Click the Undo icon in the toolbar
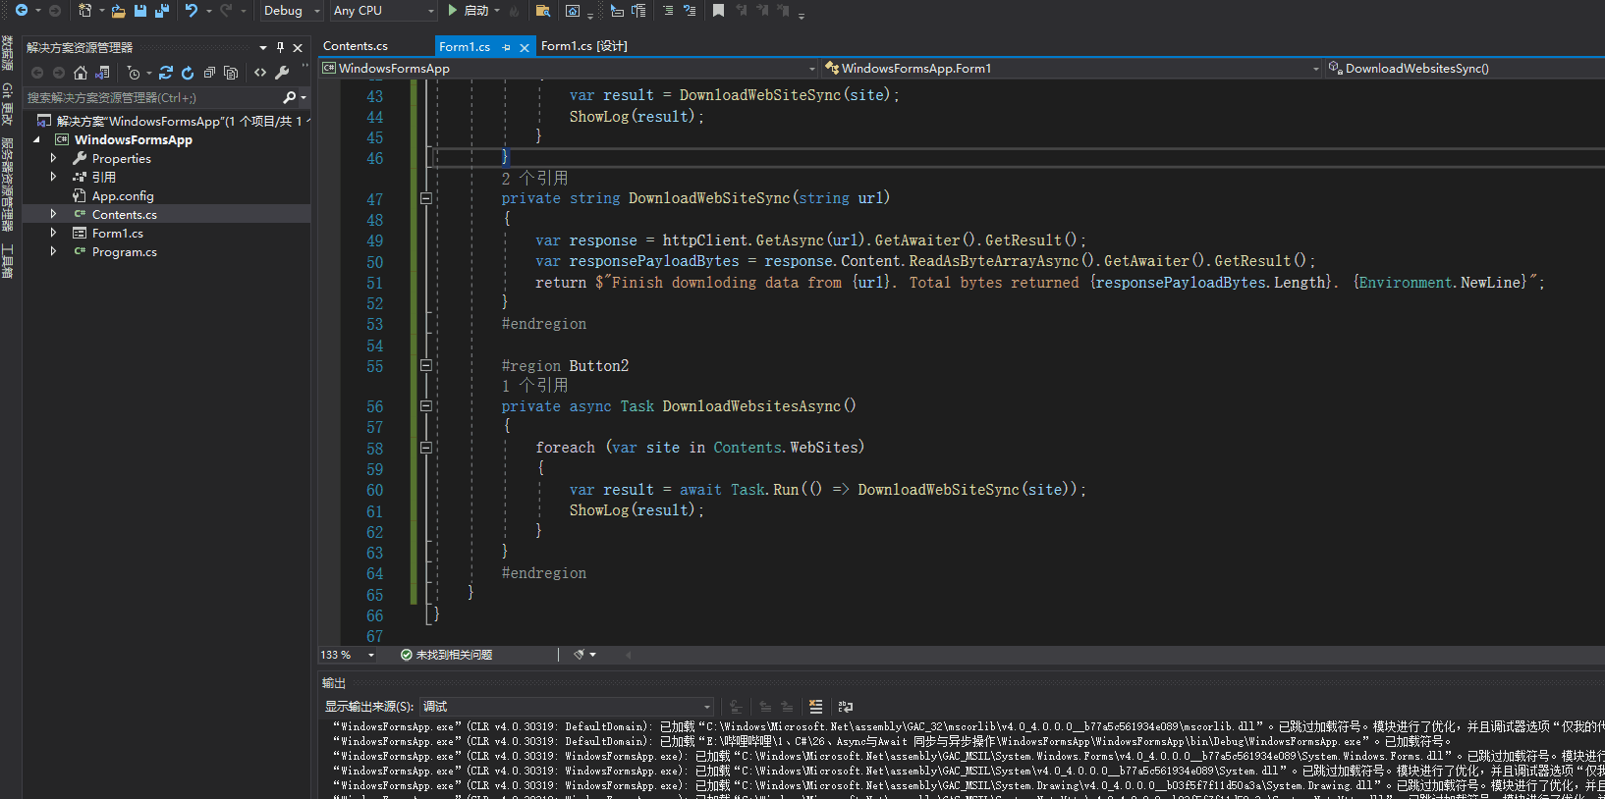Viewport: 1605px width, 799px height. 192,11
